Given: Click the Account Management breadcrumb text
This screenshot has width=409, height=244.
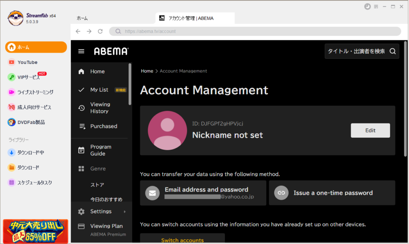Looking at the screenshot, I should pyautogui.click(x=183, y=71).
